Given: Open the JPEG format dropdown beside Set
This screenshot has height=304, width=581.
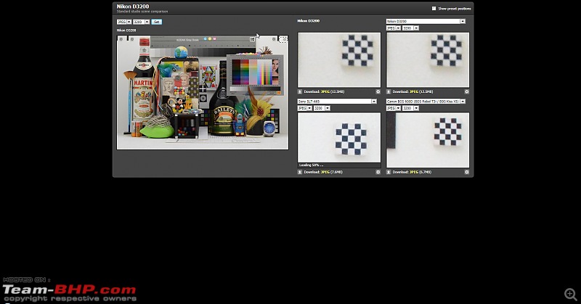Looking at the screenshot, I should coord(124,22).
